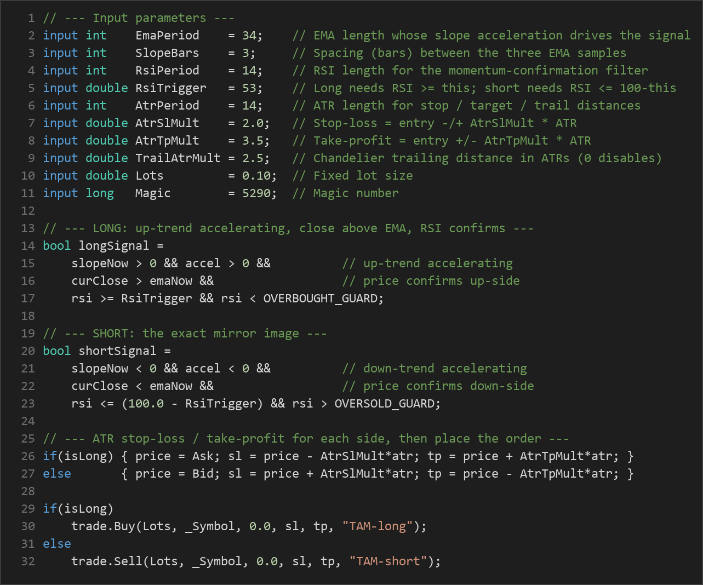Click the identifier EmaPeriod on line 2
The height and width of the screenshot is (585, 703).
[167, 36]
